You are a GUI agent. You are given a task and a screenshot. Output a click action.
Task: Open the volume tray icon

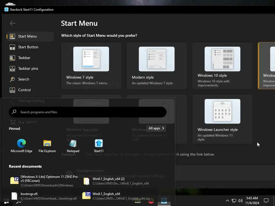(240, 201)
